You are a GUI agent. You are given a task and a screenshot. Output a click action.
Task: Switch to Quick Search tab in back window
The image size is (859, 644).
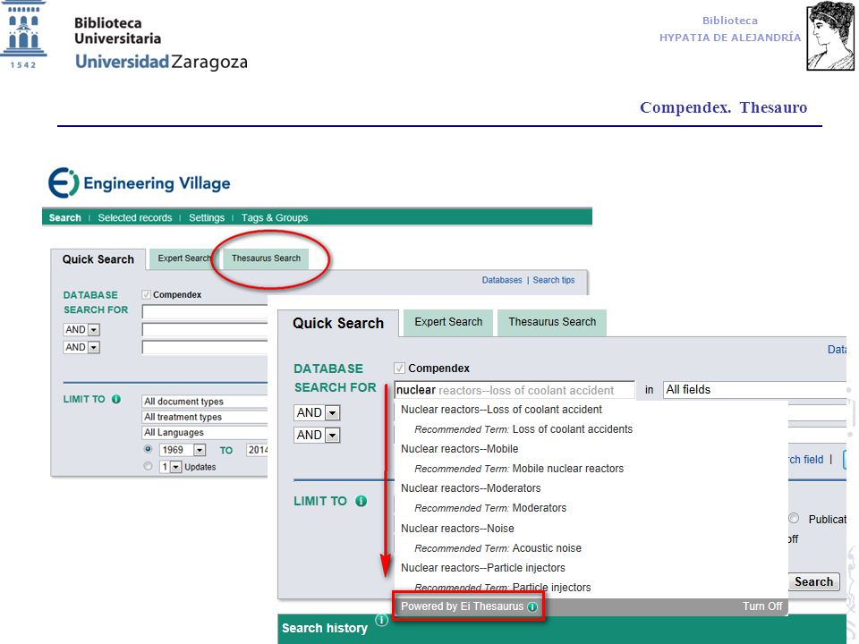click(98, 259)
